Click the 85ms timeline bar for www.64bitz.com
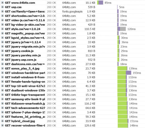This screenshot has height=128, width=145. coord(100,3)
